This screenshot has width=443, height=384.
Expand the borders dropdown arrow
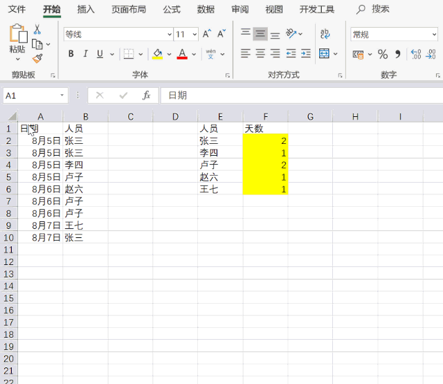click(x=141, y=54)
